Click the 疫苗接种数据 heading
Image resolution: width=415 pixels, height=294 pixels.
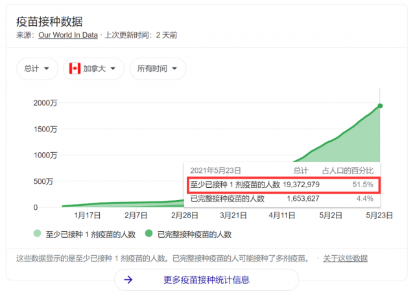(x=49, y=21)
